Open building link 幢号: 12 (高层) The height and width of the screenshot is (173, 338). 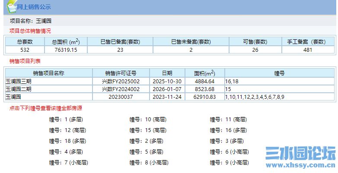[67, 130]
